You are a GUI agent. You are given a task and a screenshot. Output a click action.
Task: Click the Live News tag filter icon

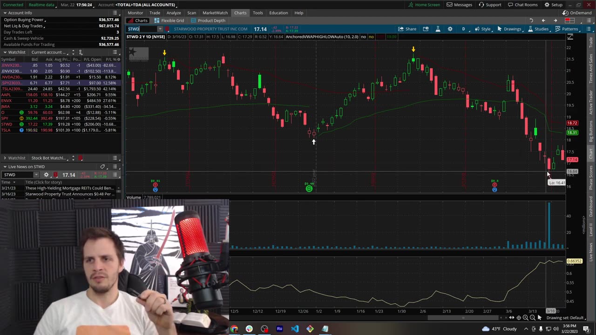[x=102, y=167]
